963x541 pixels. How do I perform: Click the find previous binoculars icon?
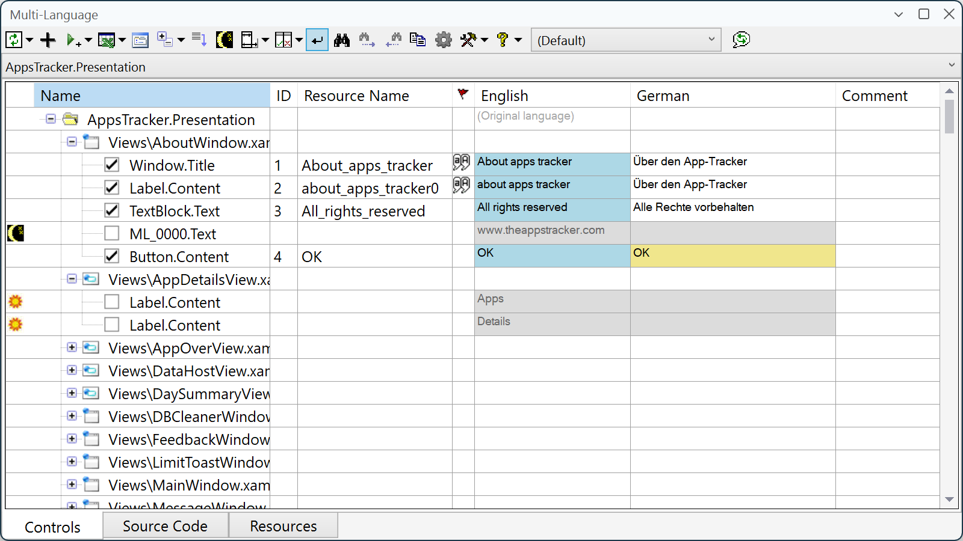click(x=394, y=40)
